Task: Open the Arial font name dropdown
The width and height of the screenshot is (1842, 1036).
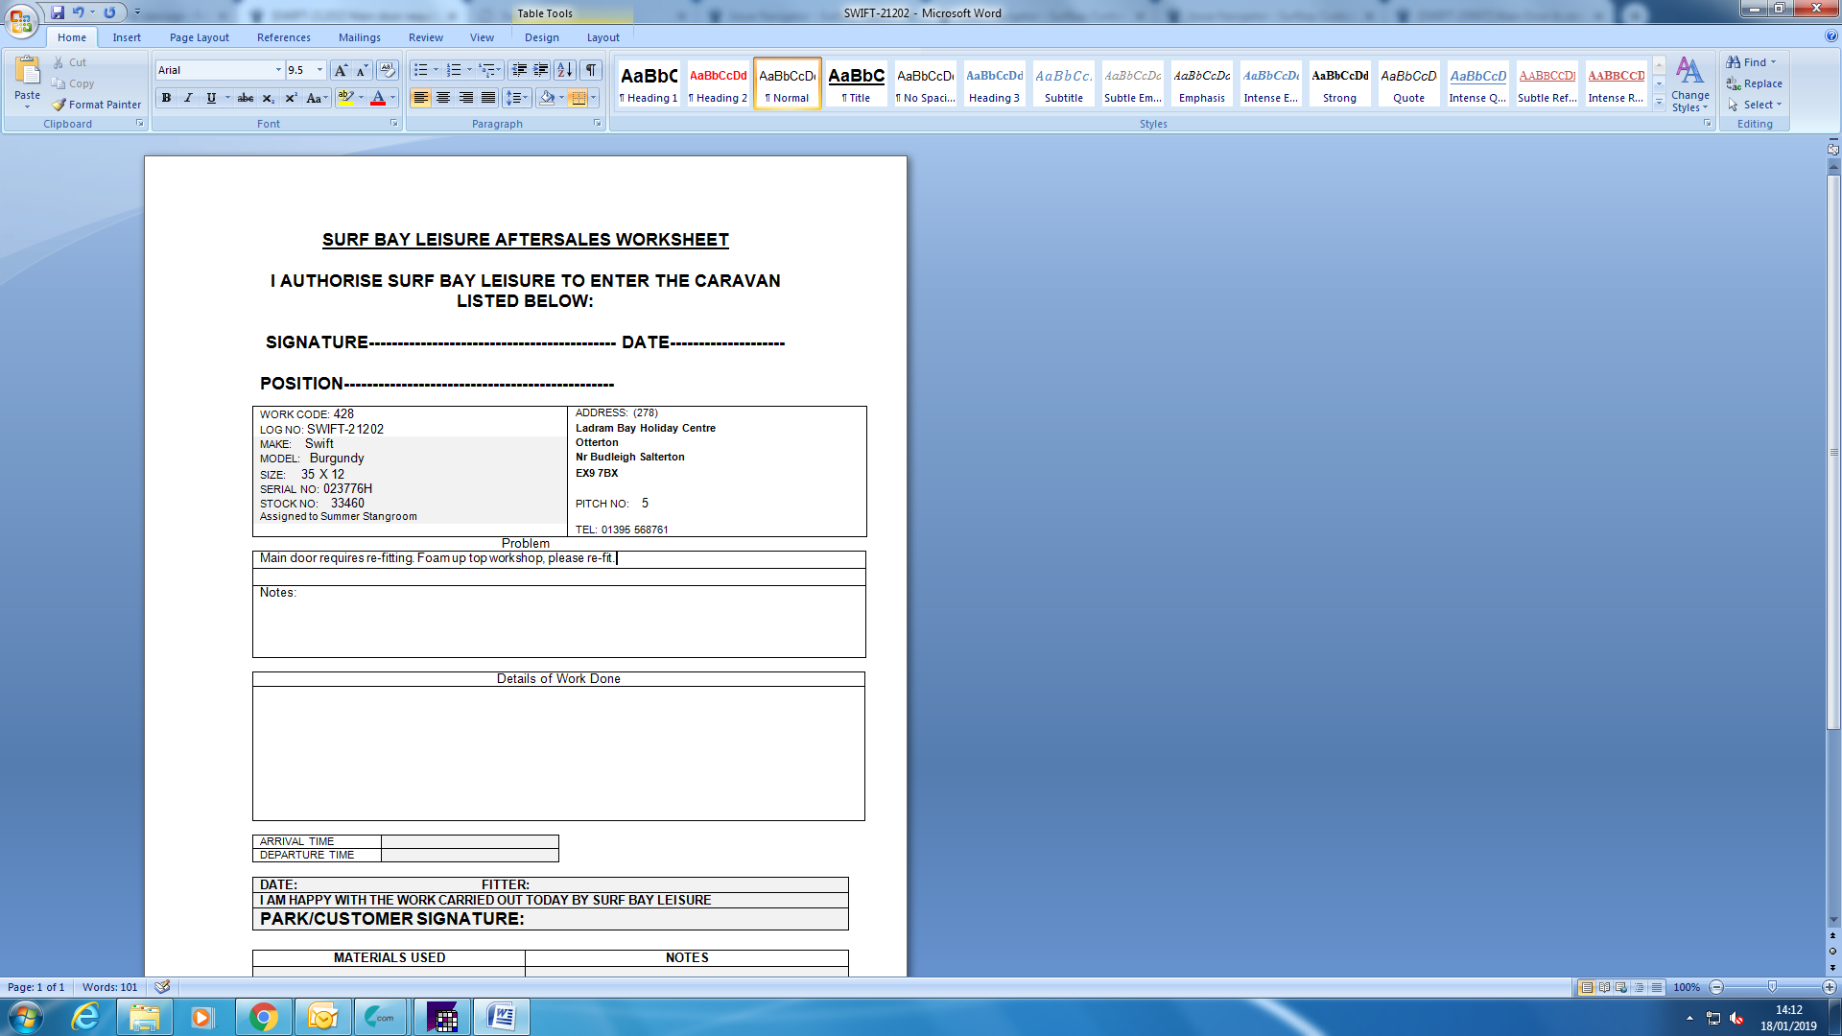Action: pyautogui.click(x=278, y=70)
